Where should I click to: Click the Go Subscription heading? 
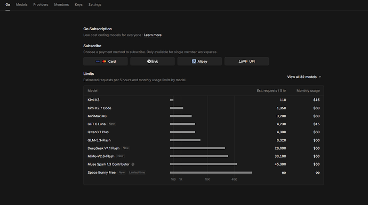click(98, 29)
